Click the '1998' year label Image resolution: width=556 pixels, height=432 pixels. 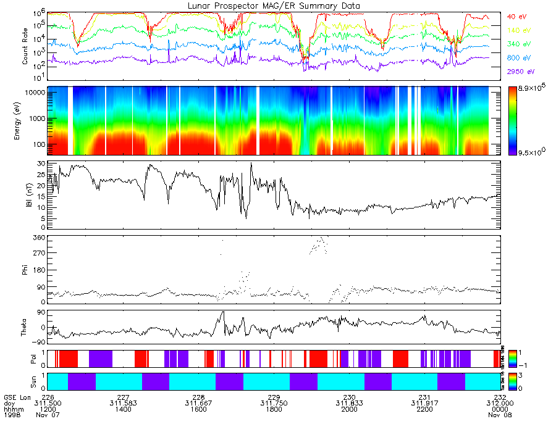tap(12, 415)
